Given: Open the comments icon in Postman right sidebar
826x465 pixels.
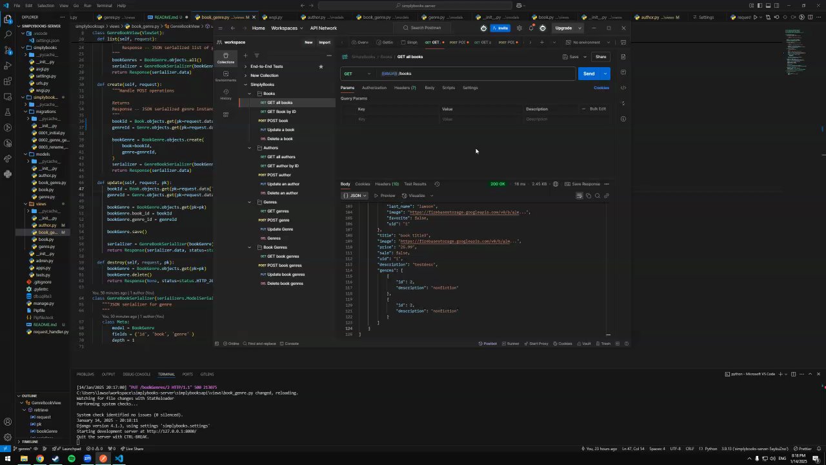Looking at the screenshot, I should (x=623, y=72).
